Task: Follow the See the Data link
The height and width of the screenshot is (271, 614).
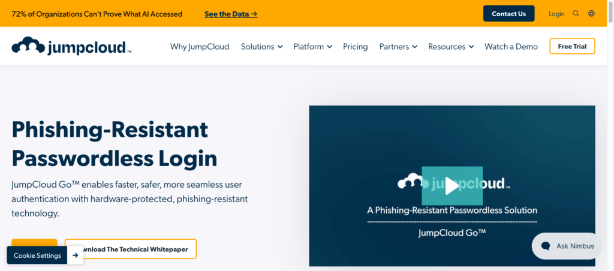Action: pos(231,14)
